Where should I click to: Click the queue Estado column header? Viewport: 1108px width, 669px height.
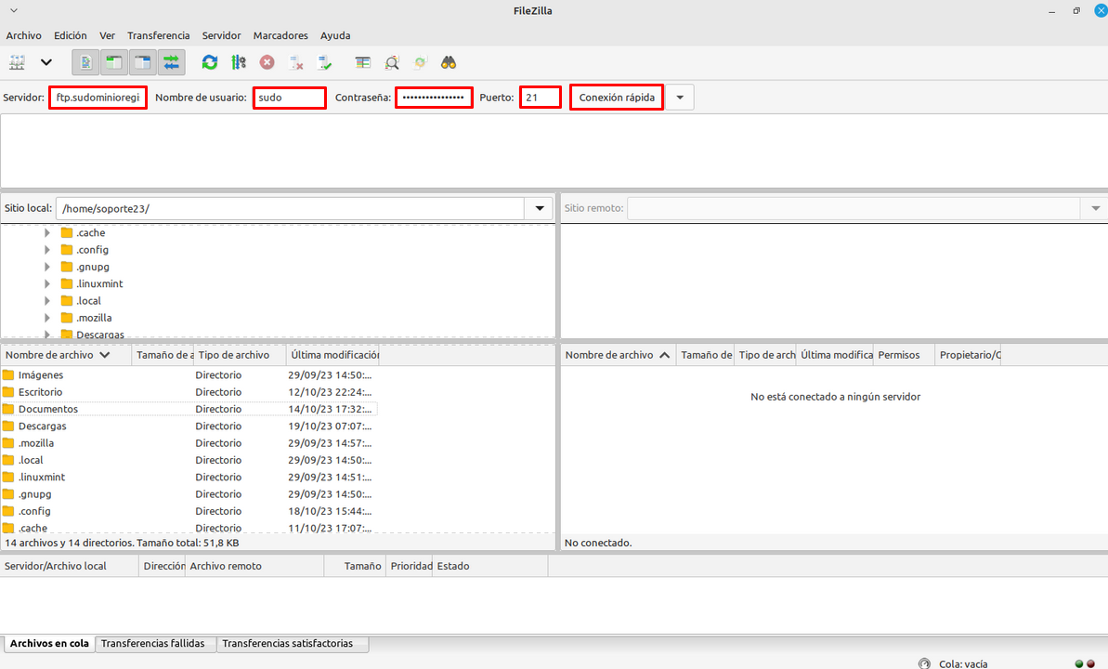490,566
